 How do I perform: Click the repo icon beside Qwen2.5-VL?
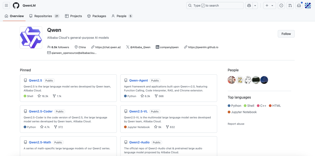(x=126, y=111)
